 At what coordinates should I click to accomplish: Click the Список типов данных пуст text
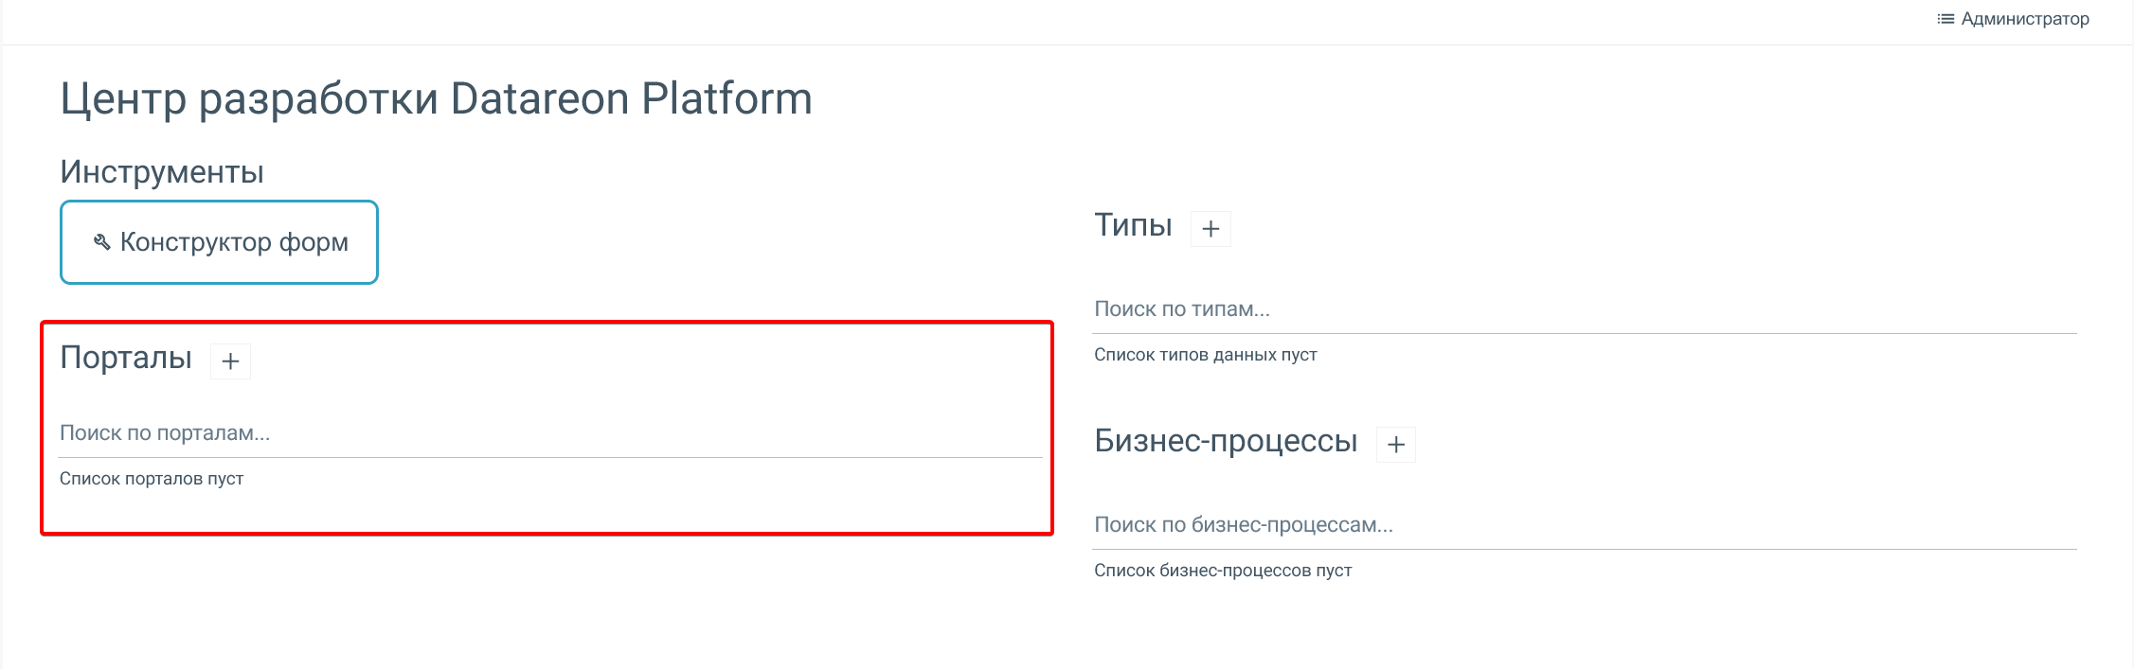(x=1205, y=355)
